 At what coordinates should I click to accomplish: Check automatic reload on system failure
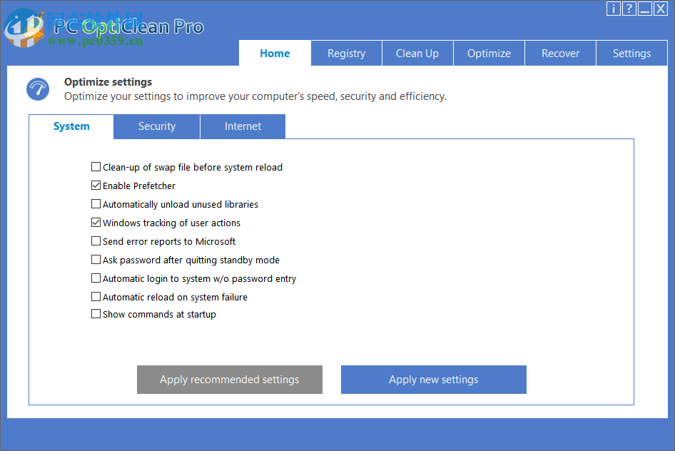96,296
